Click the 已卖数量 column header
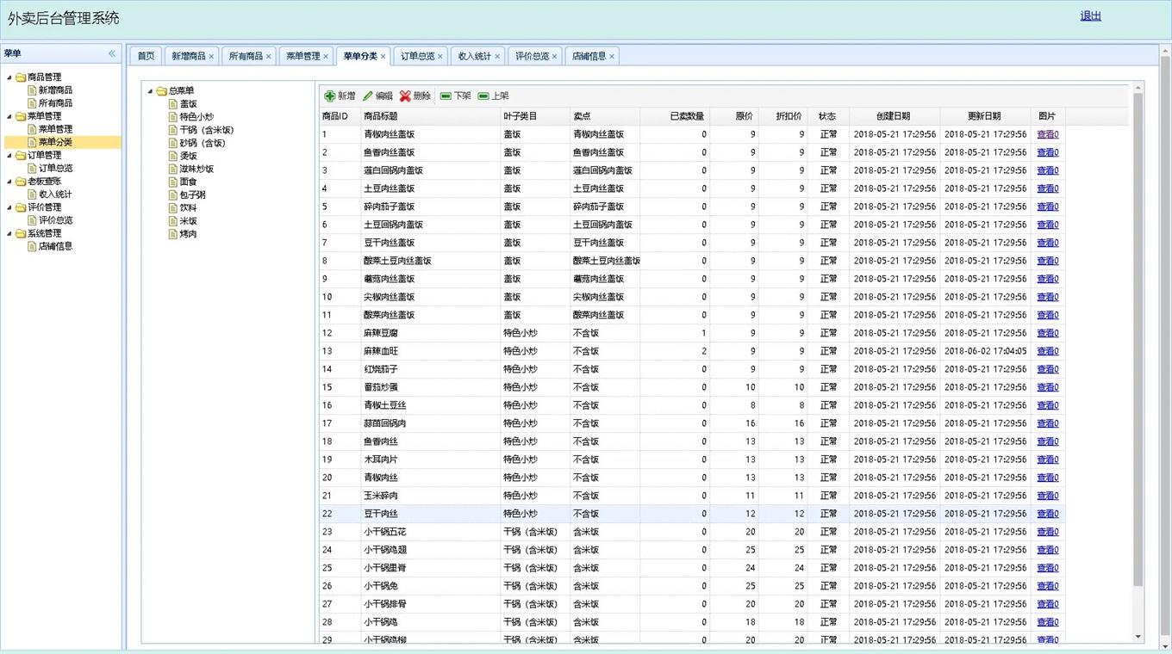The height and width of the screenshot is (654, 1172). point(675,116)
